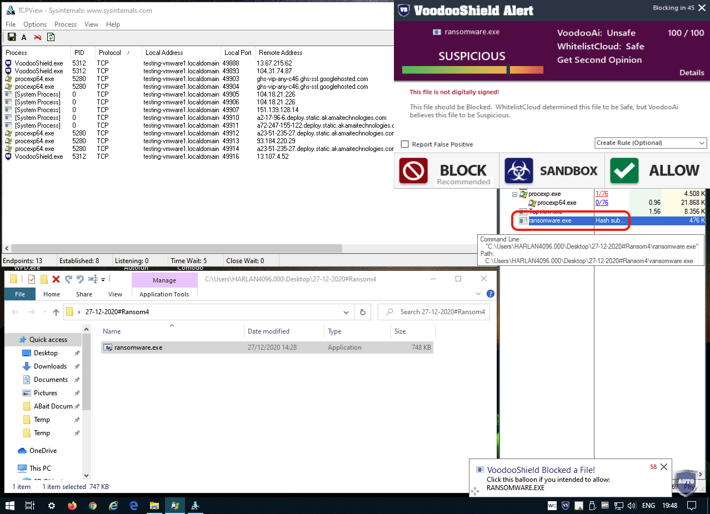Open TCPView Options menu
This screenshot has height=514, width=710.
[35, 24]
